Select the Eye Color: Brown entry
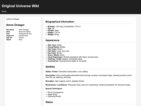The height and width of the screenshot is (106, 141). (55, 53)
